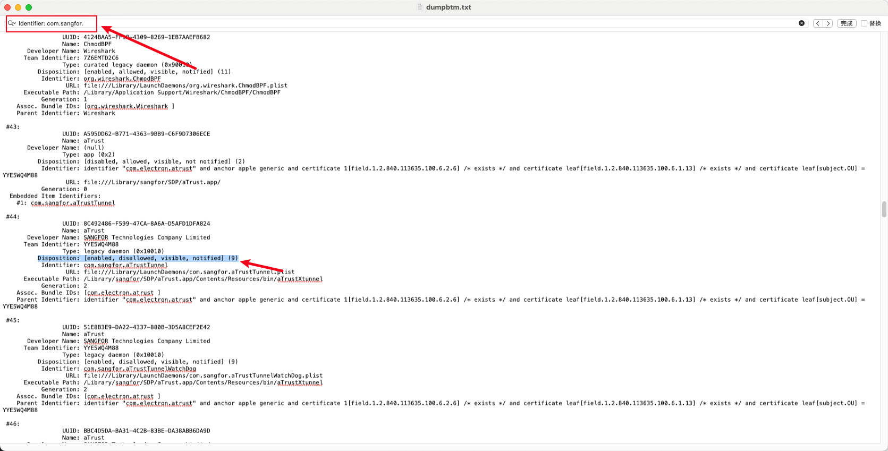Click the document icon beside dumpbtm.txt title
The height and width of the screenshot is (451, 888).
coord(420,7)
